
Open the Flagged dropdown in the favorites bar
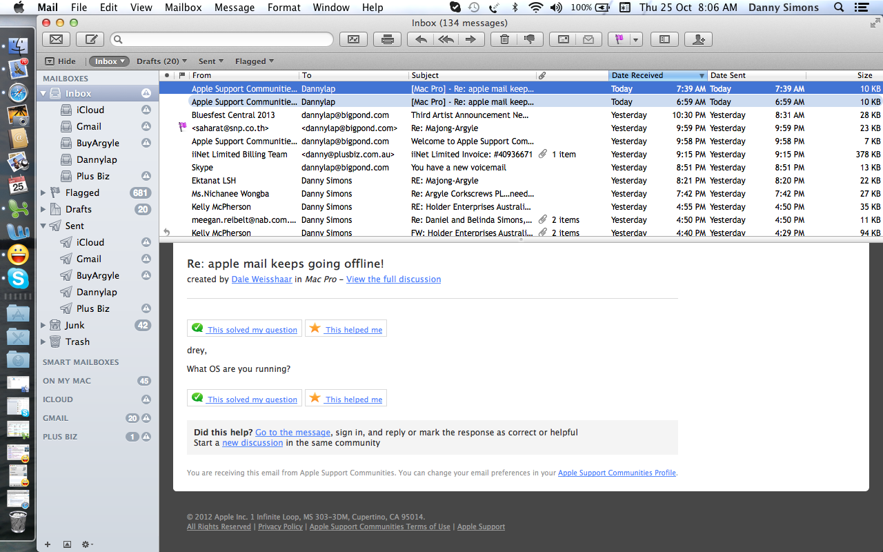click(x=254, y=61)
